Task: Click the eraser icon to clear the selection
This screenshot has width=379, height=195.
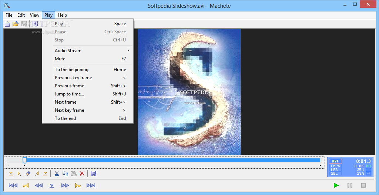Action: pyautogui.click(x=28, y=174)
